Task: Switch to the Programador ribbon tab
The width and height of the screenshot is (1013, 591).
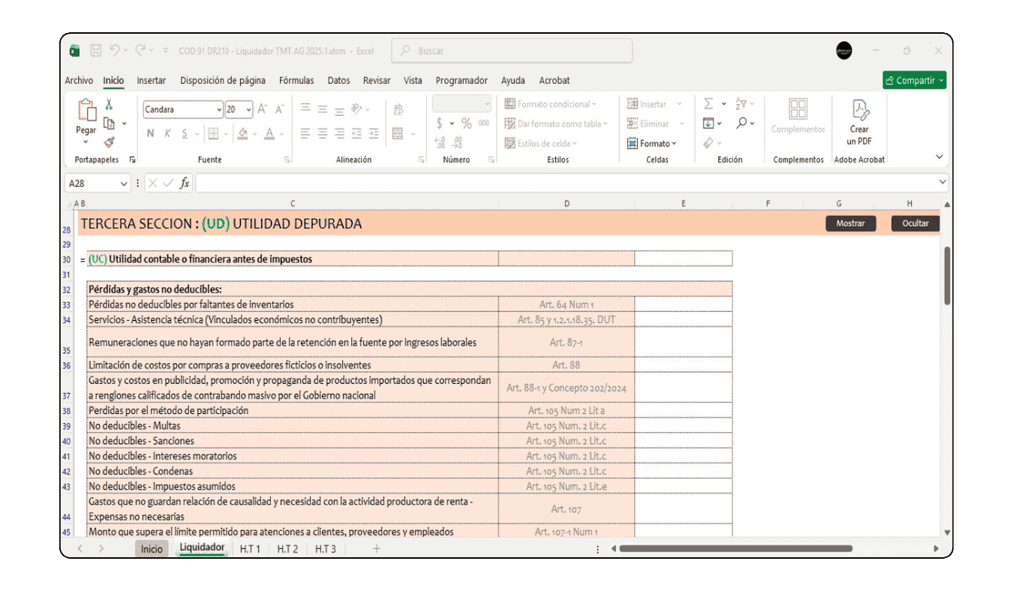Action: [461, 79]
